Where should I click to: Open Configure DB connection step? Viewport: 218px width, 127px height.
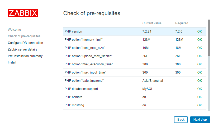25,43
